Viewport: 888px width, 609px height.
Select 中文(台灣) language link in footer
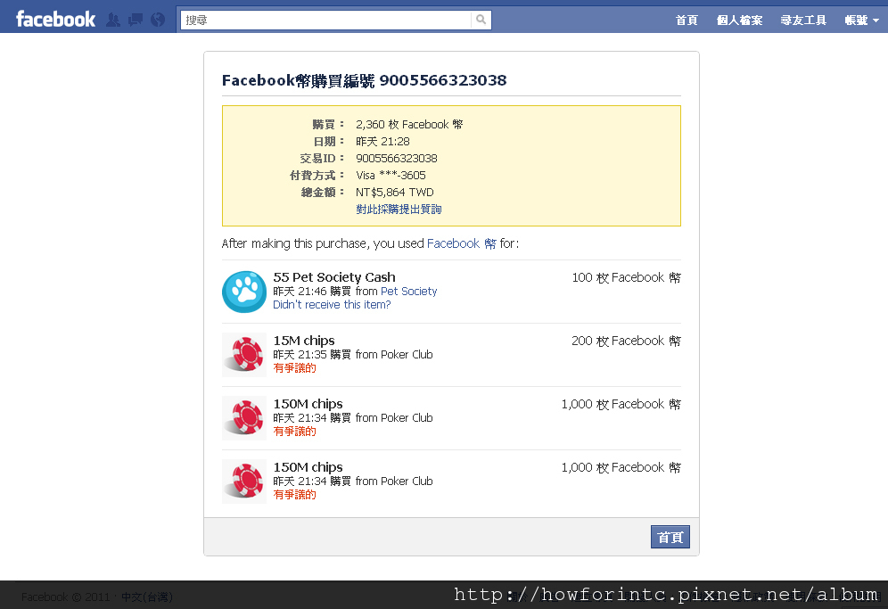(x=147, y=597)
